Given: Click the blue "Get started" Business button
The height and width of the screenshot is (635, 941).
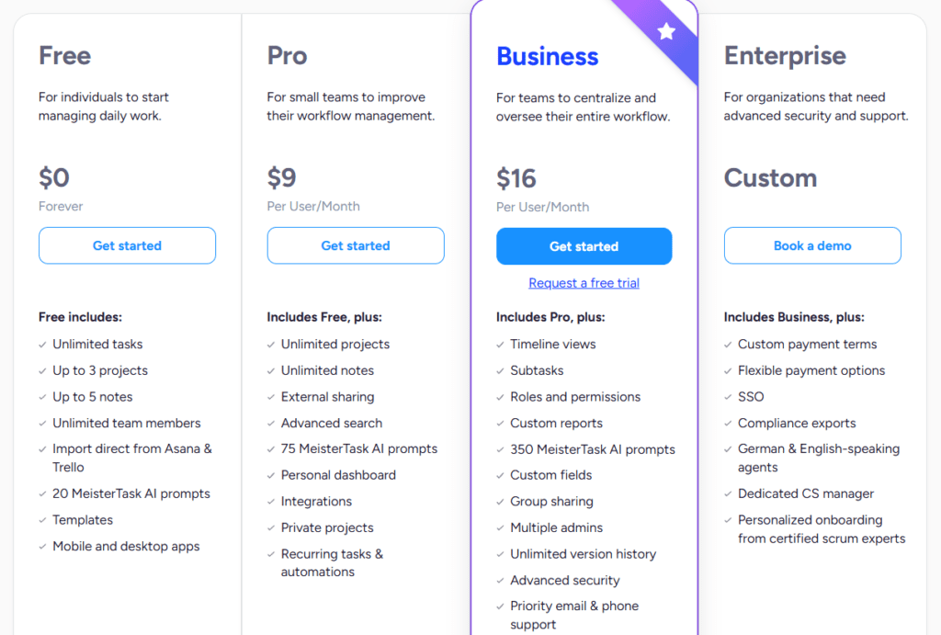Looking at the screenshot, I should [x=584, y=246].
